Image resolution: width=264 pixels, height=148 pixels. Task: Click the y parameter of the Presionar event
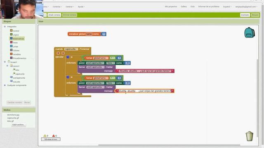click(63, 53)
